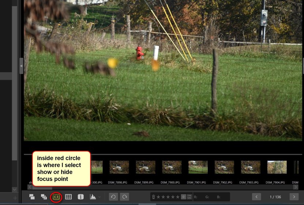Rotate image counterclockwise
The width and height of the screenshot is (304, 205).
[x=113, y=197]
